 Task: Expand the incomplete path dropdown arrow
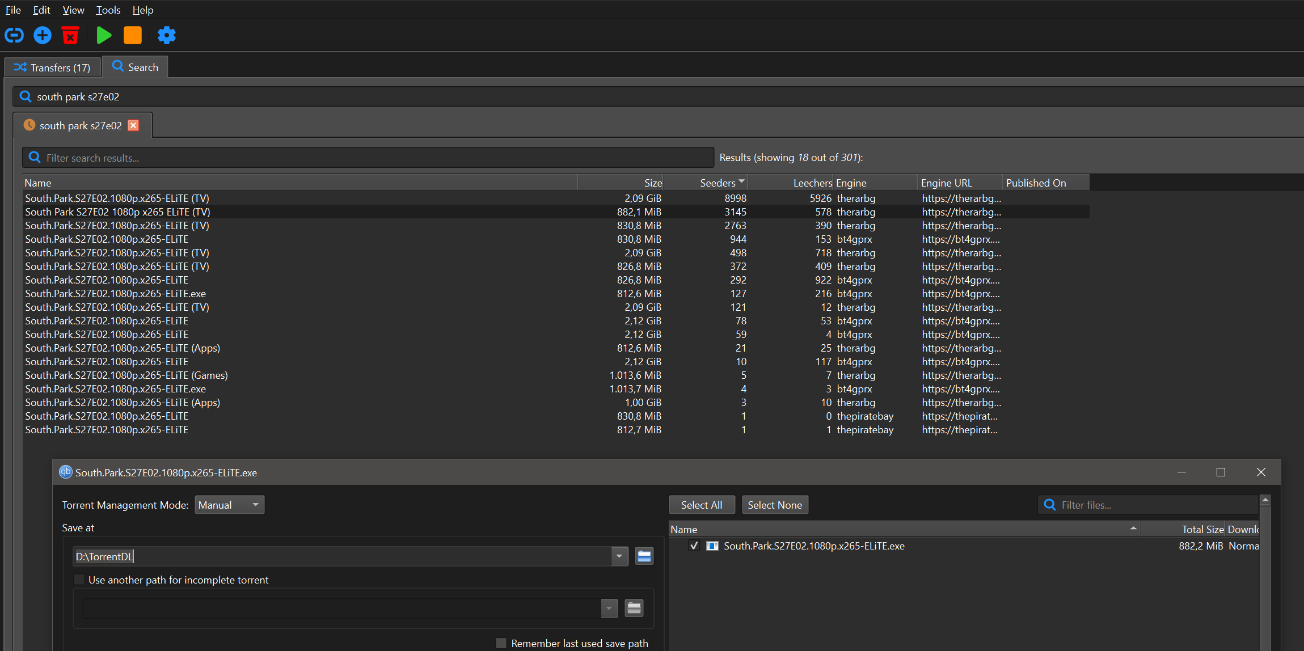(x=609, y=608)
